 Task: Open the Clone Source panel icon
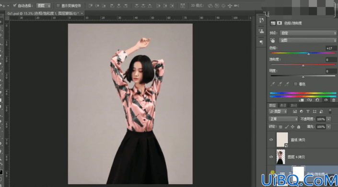click(x=261, y=31)
